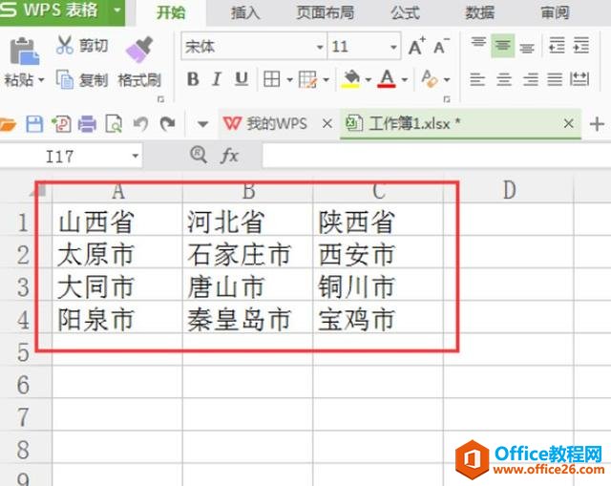Toggle middle vertical alignment
The image size is (611, 486).
pyautogui.click(x=503, y=46)
